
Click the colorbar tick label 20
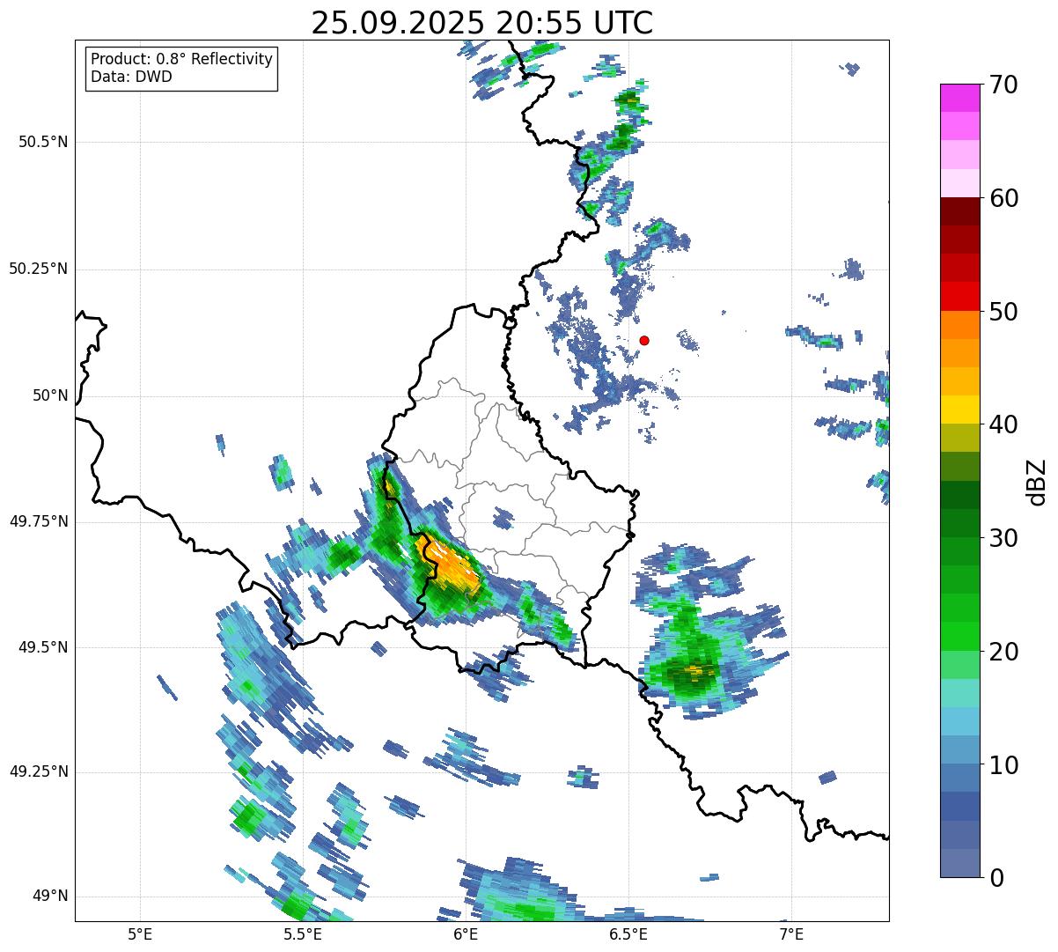(x=1003, y=652)
